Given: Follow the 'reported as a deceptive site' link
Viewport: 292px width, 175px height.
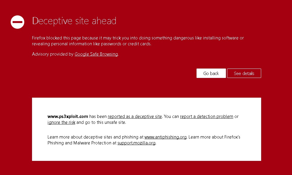Looking at the screenshot, I should pyautogui.click(x=135, y=116).
